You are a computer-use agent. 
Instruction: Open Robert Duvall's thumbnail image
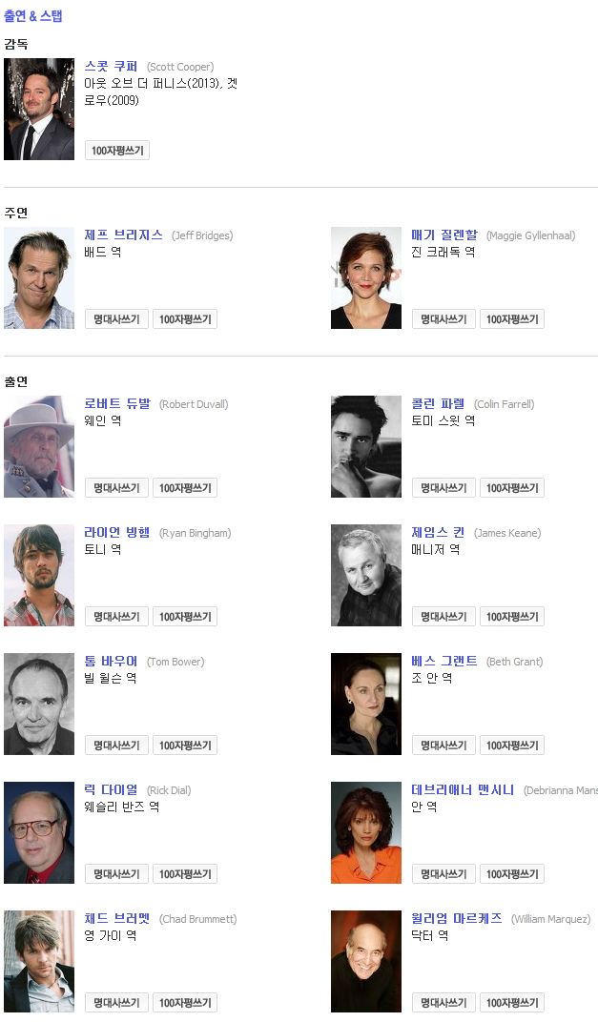click(x=39, y=446)
